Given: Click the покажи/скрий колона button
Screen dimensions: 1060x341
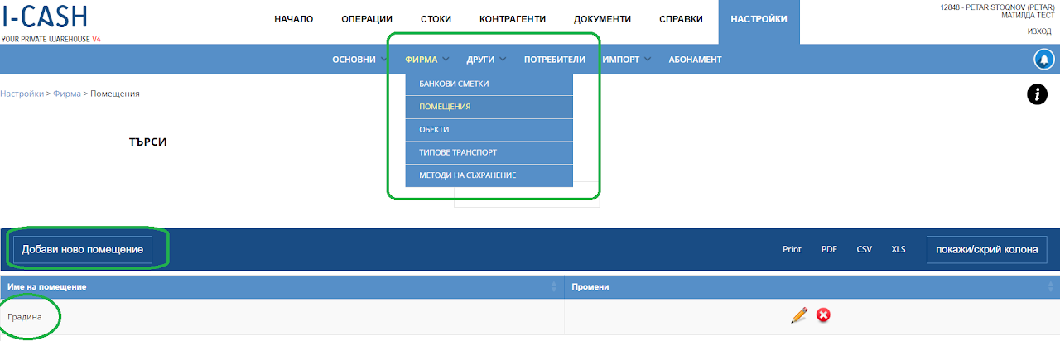Looking at the screenshot, I should click(x=987, y=249).
